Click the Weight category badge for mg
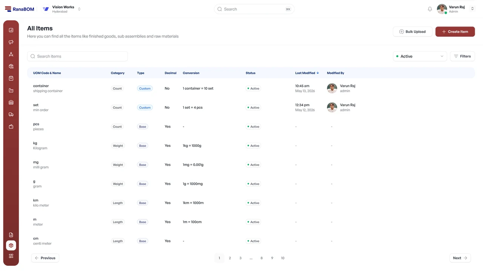The height and width of the screenshot is (271, 483). coord(118,165)
